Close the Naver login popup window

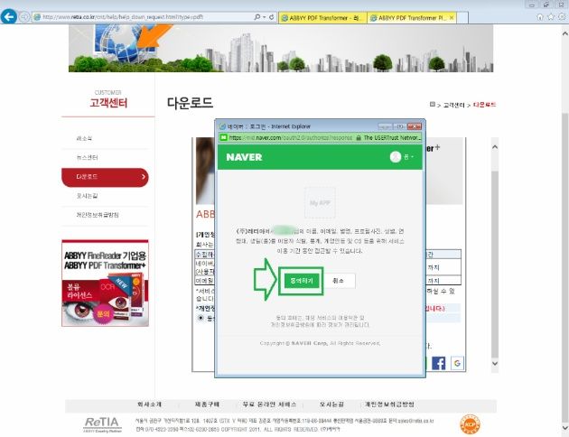[415, 126]
